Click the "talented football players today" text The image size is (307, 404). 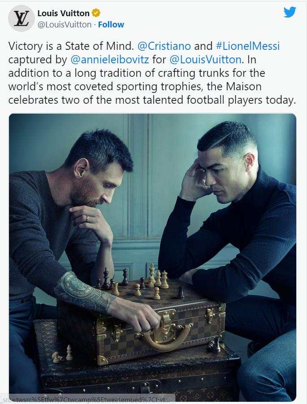223,100
